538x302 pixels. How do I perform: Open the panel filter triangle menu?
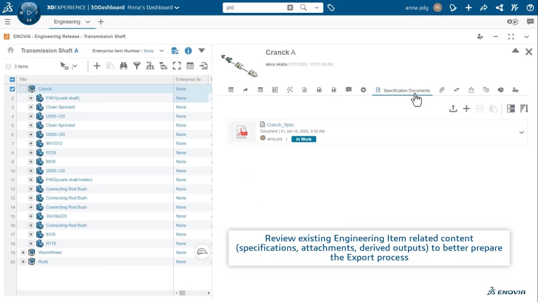(x=201, y=51)
